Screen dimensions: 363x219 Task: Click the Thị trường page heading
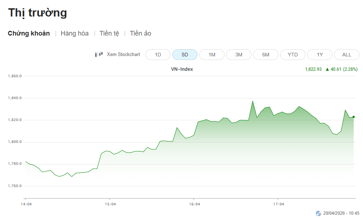click(37, 13)
